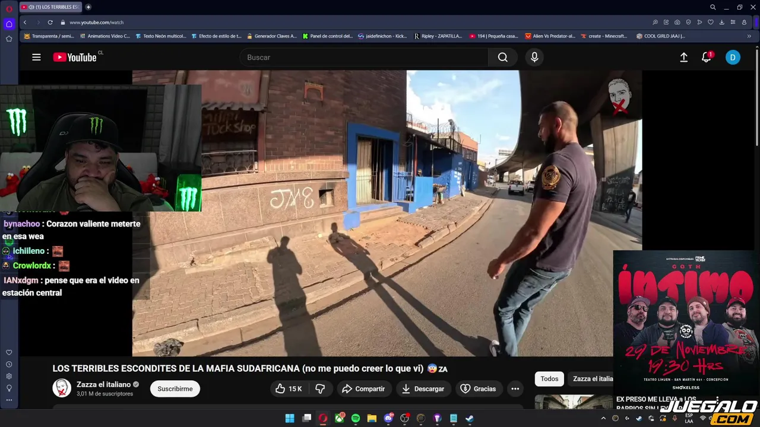Open heart icon in Opera sidebar
760x427 pixels.
coord(9,352)
